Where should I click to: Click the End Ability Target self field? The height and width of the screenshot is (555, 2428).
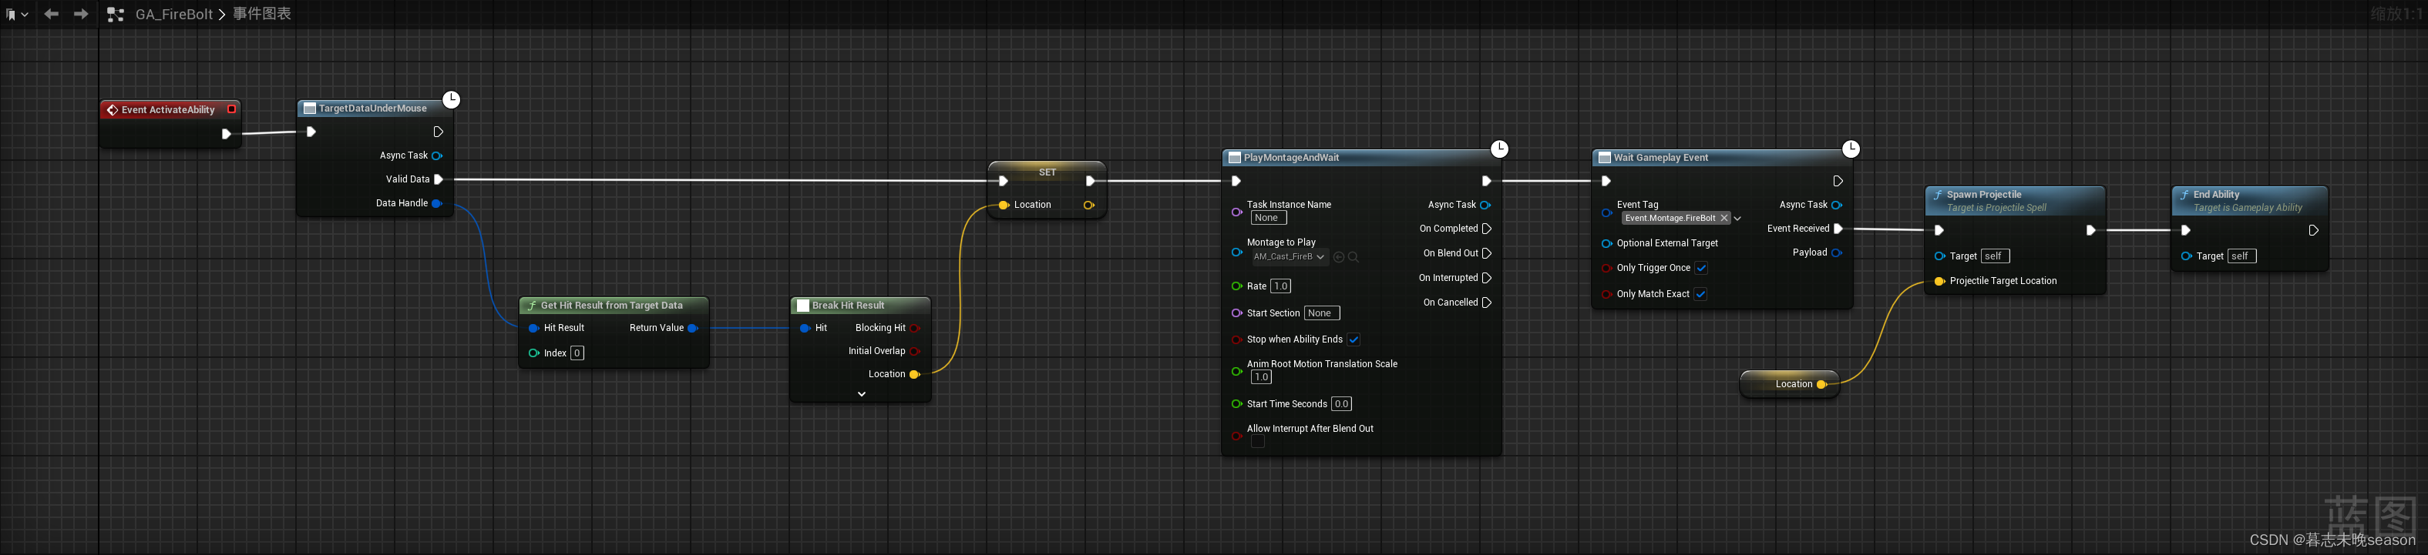[x=2241, y=256]
